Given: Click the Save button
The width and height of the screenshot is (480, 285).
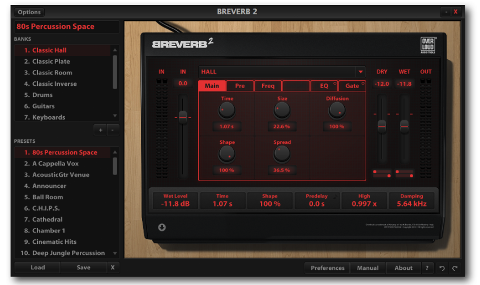Looking at the screenshot, I should (84, 268).
